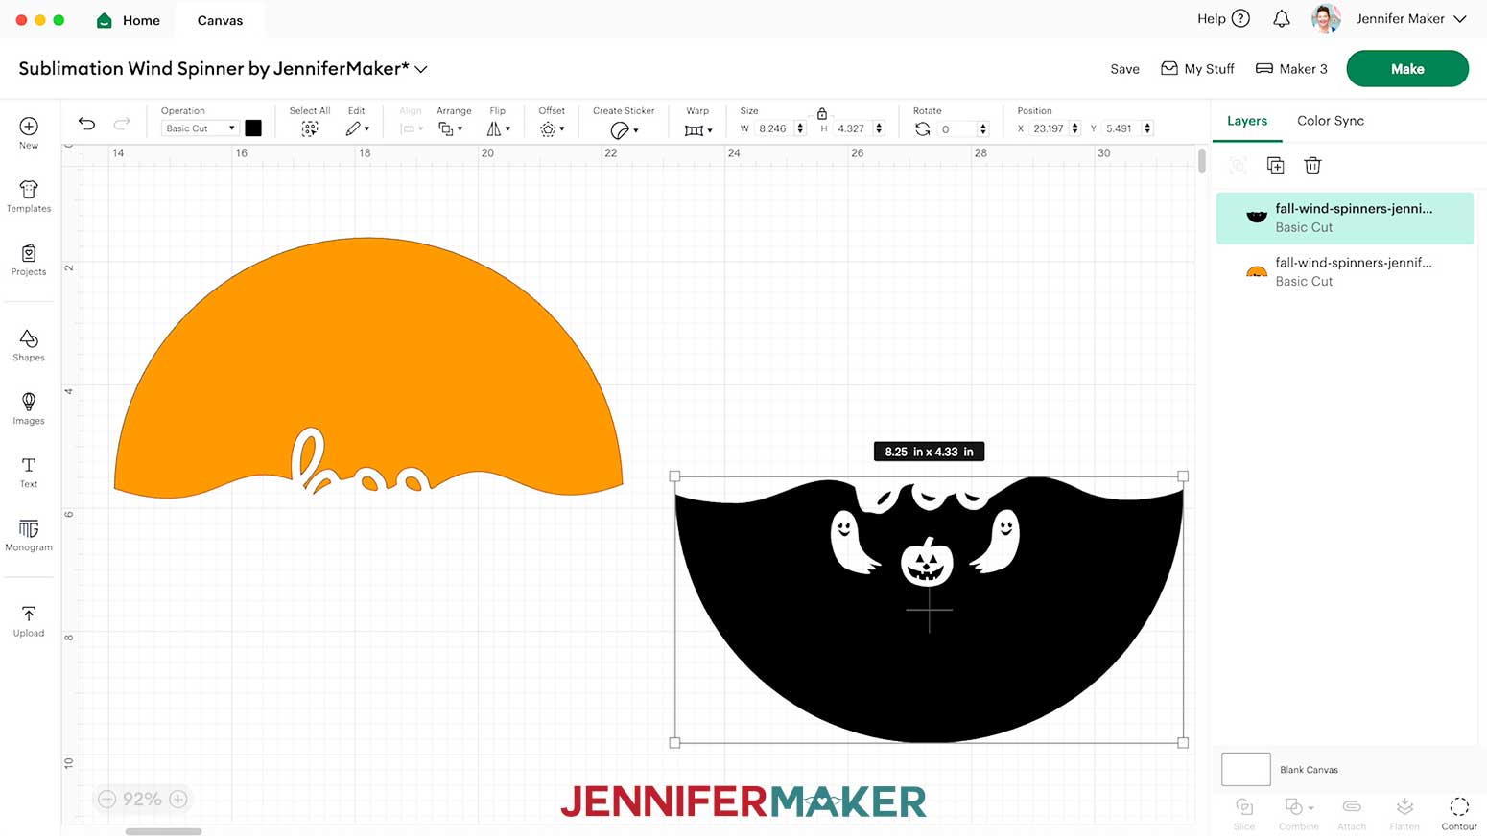Click the New project icon in sidebar
Viewport: 1487px width, 836px height.
point(29,132)
